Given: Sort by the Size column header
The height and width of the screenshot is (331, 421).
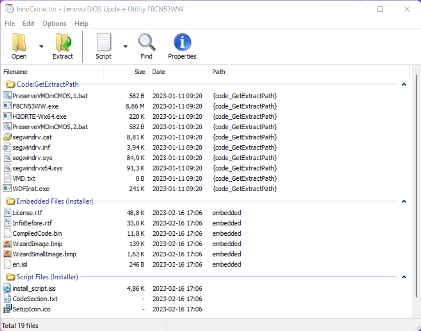Looking at the screenshot, I should (126, 72).
